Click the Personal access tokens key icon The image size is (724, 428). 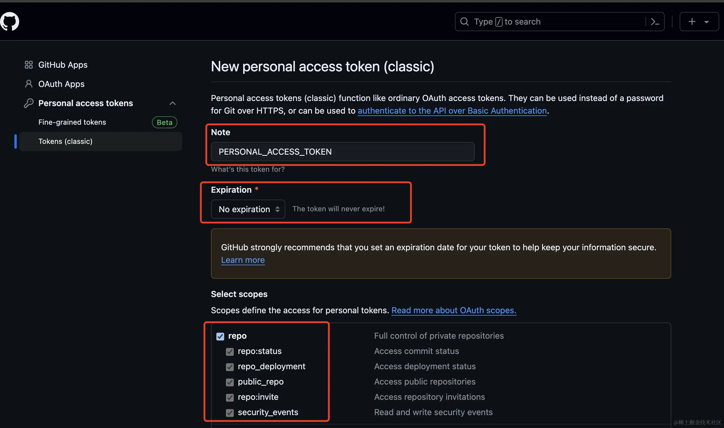point(28,103)
